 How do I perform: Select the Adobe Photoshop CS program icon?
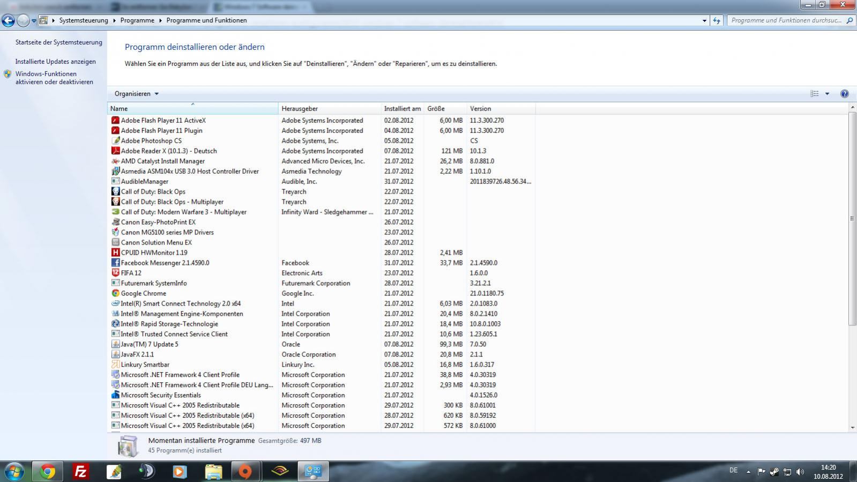click(x=115, y=141)
